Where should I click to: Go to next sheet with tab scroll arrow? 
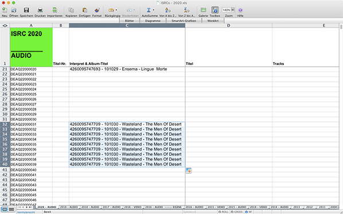27,207
